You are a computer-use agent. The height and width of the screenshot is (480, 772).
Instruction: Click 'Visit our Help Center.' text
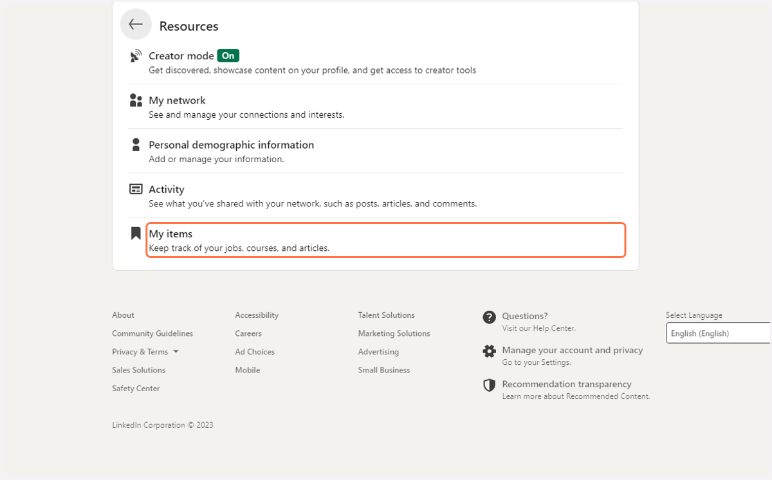coord(539,328)
